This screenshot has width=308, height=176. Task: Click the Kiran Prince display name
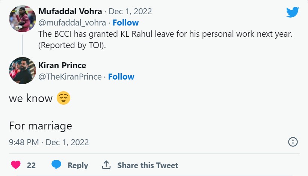point(62,66)
